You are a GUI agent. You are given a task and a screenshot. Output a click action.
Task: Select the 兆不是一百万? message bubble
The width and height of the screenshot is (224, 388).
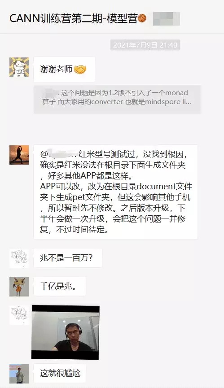[x=68, y=258]
